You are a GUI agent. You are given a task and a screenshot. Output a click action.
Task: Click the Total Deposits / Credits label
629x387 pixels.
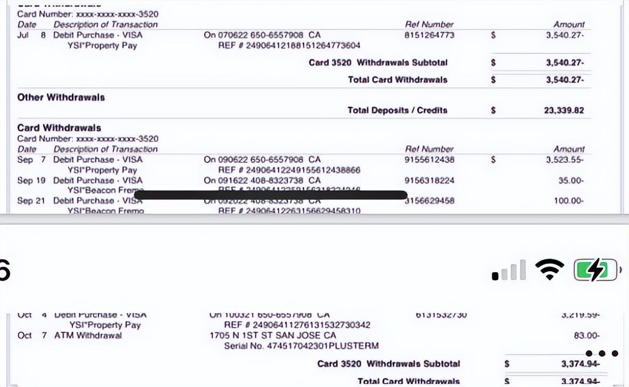click(397, 110)
